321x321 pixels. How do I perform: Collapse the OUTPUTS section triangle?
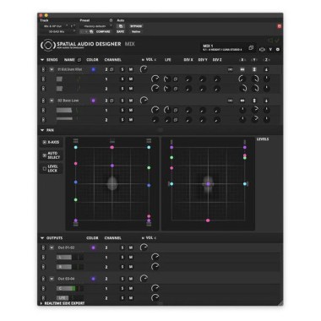pyautogui.click(x=42, y=238)
